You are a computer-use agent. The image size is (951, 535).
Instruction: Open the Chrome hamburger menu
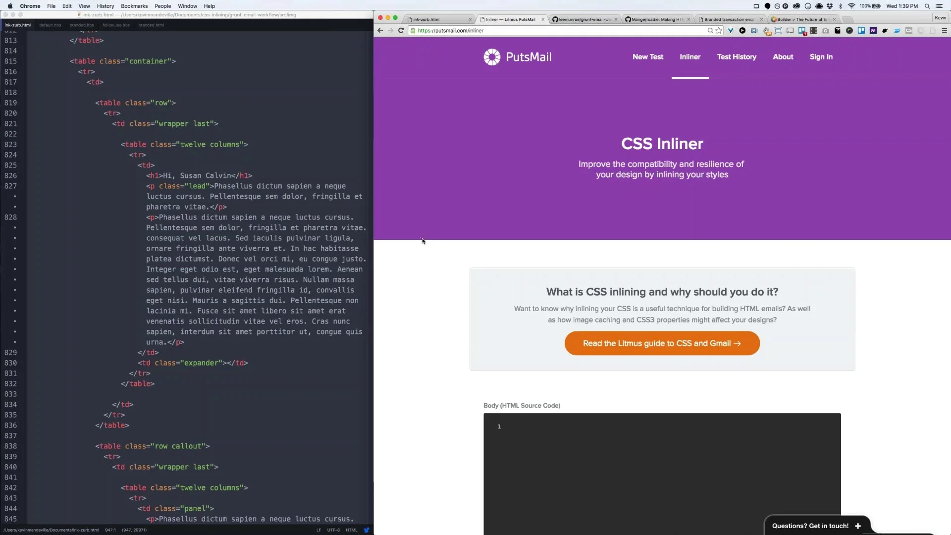[944, 31]
